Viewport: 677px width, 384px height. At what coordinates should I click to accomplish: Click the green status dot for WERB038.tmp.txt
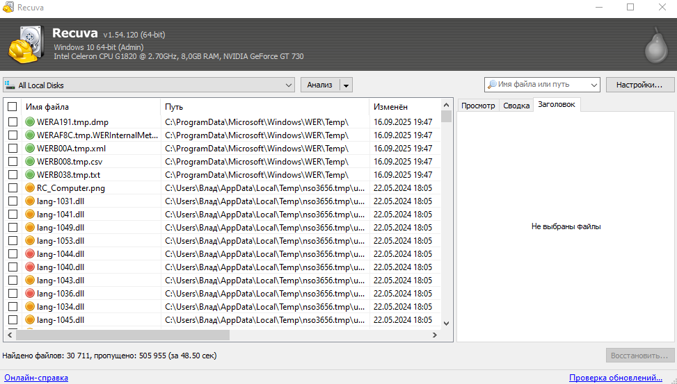[30, 174]
